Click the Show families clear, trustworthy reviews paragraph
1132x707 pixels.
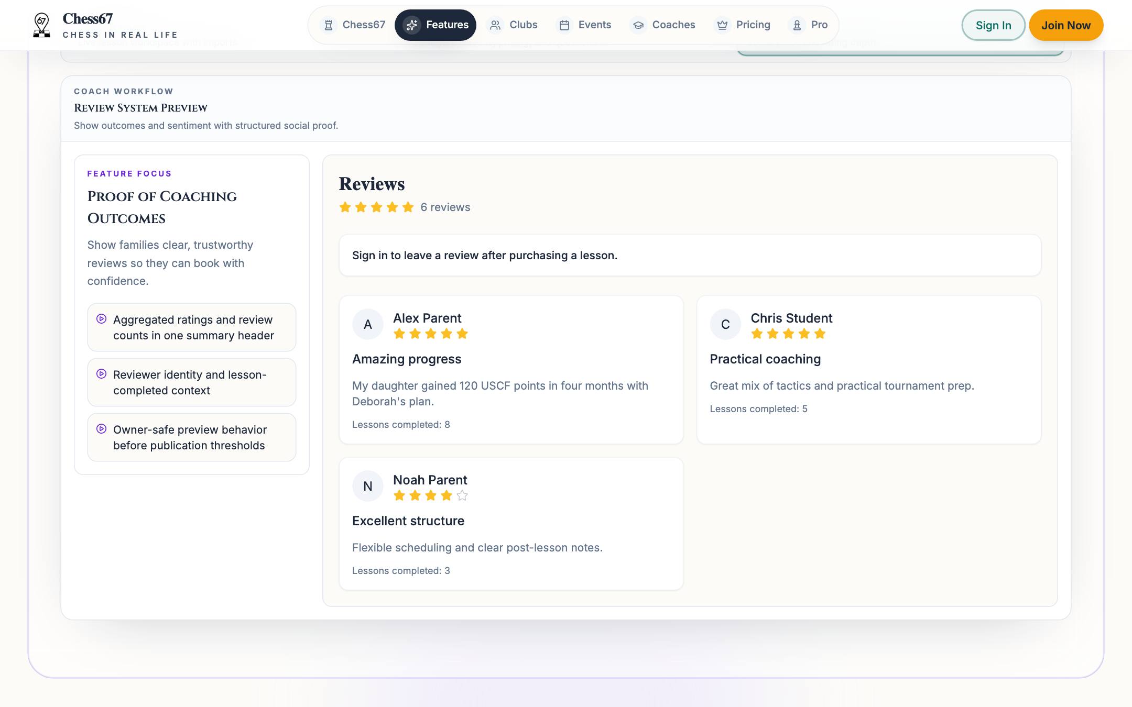point(170,263)
